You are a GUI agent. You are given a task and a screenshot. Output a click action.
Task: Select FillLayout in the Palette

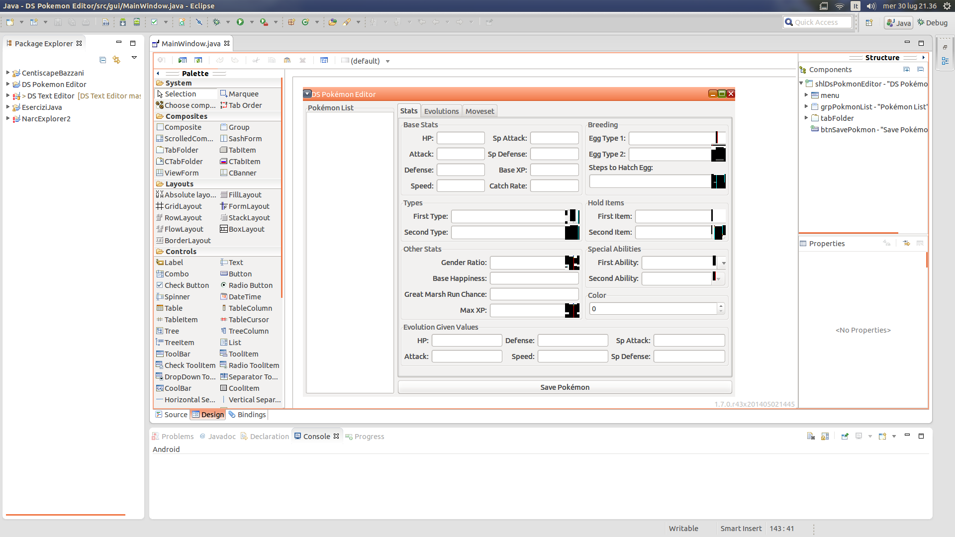click(241, 195)
